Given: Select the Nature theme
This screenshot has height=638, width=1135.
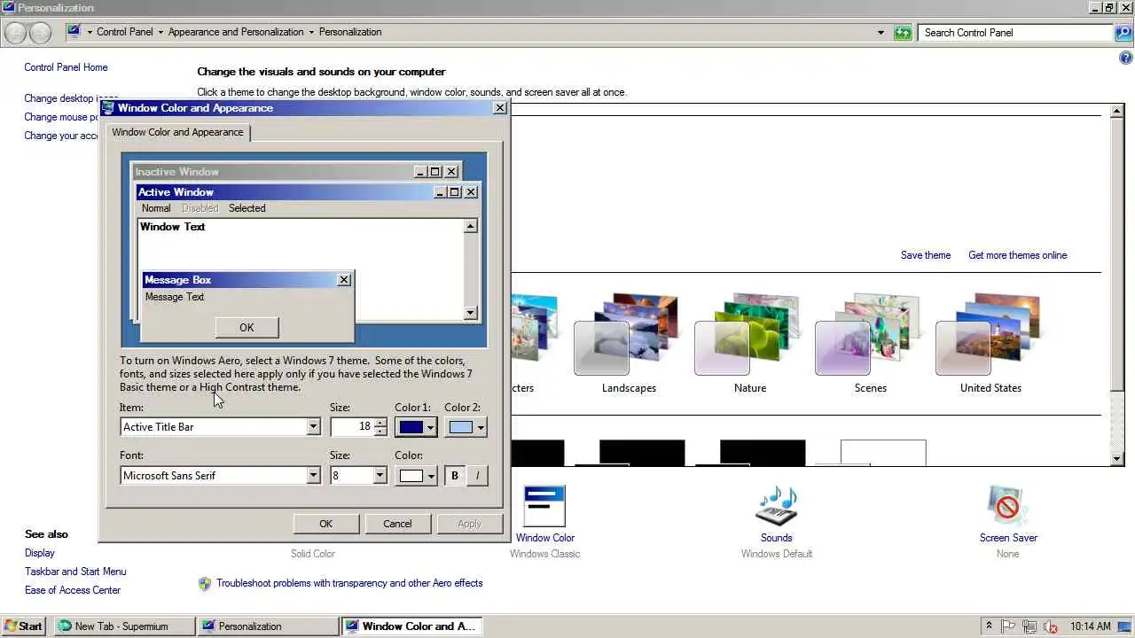Looking at the screenshot, I should tap(749, 344).
